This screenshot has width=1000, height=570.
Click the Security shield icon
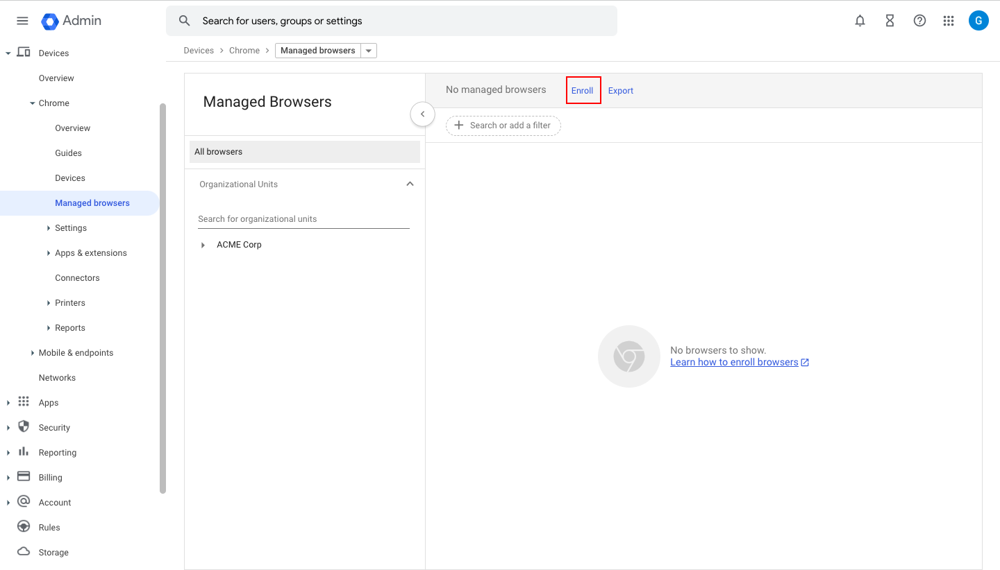(24, 427)
